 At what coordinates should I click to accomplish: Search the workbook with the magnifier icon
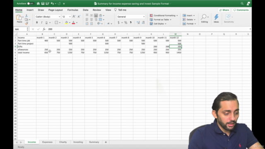tap(242, 4)
